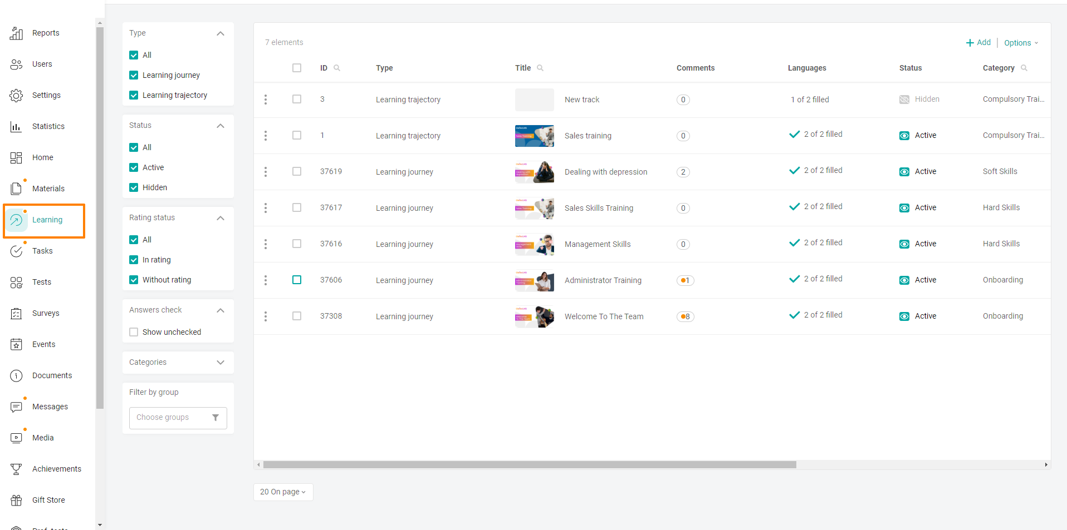Click the Gift Store present icon

(16, 501)
